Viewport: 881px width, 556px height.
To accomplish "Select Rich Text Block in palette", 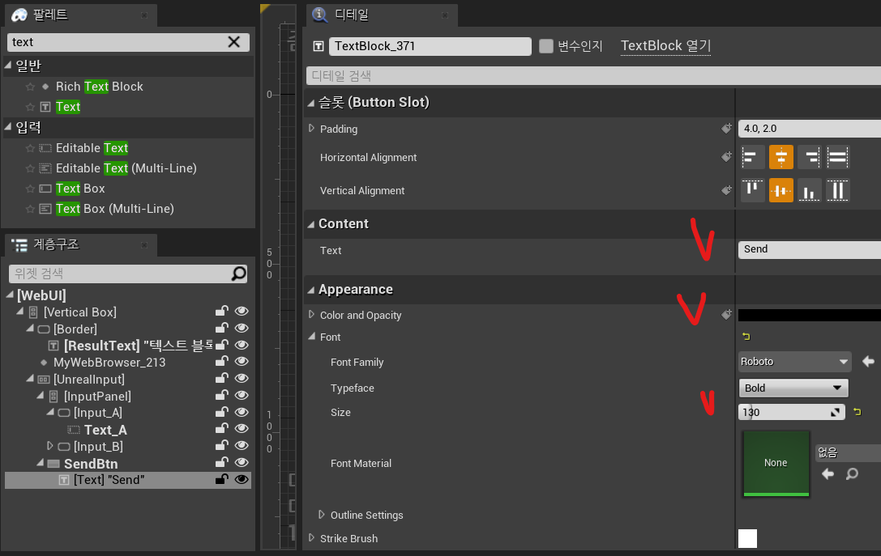I will point(99,87).
